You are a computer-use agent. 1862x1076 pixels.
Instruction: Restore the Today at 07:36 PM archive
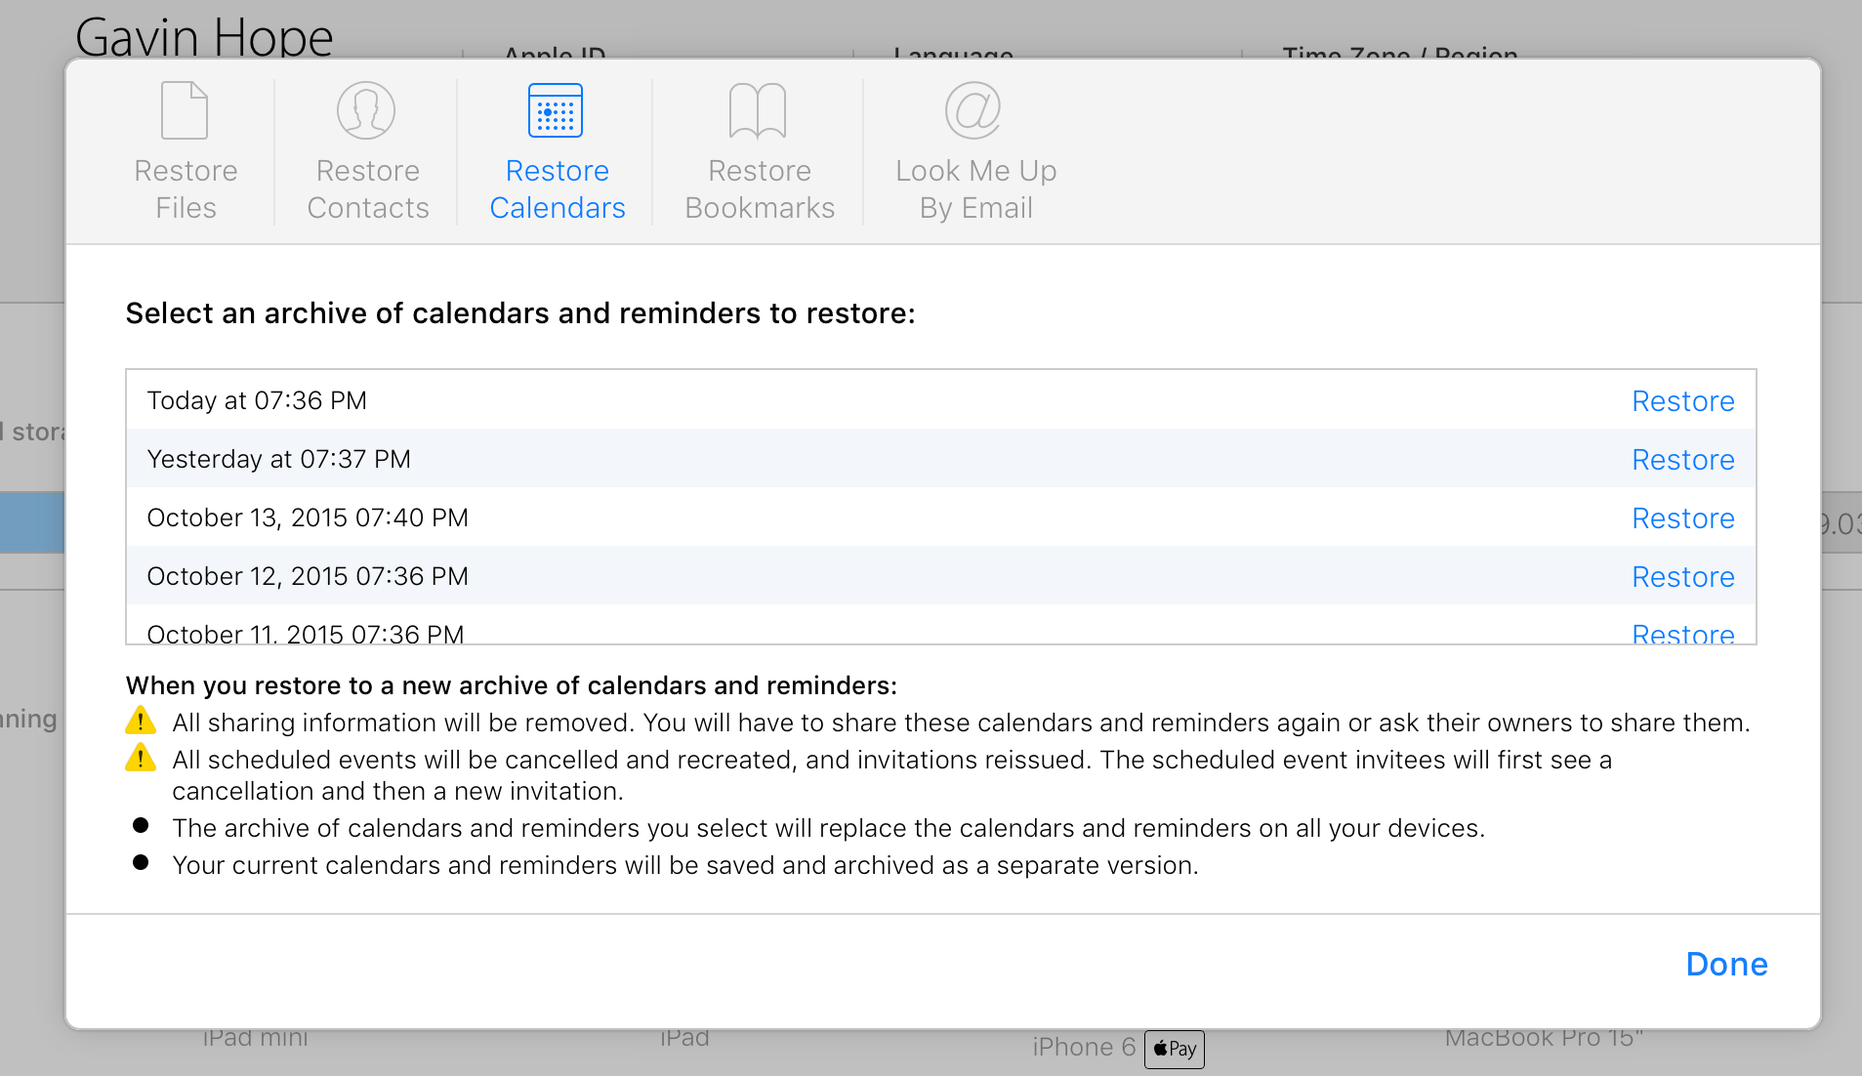(1682, 401)
